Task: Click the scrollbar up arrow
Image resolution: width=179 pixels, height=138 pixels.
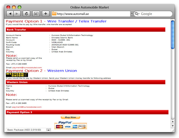Action: pos(173,121)
